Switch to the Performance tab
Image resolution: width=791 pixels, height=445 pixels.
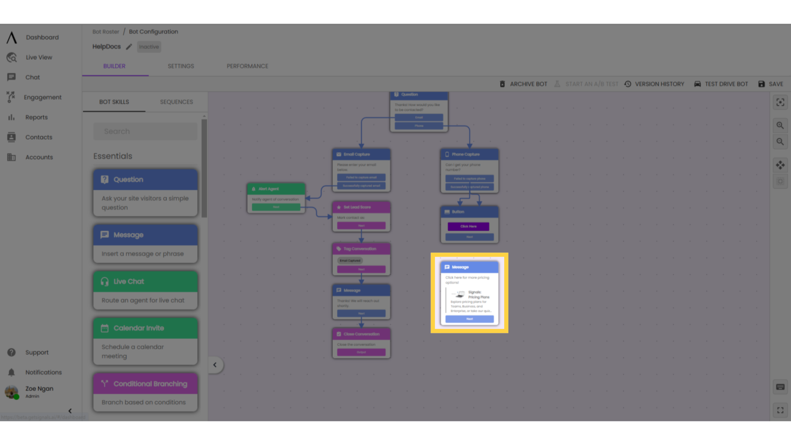click(247, 66)
